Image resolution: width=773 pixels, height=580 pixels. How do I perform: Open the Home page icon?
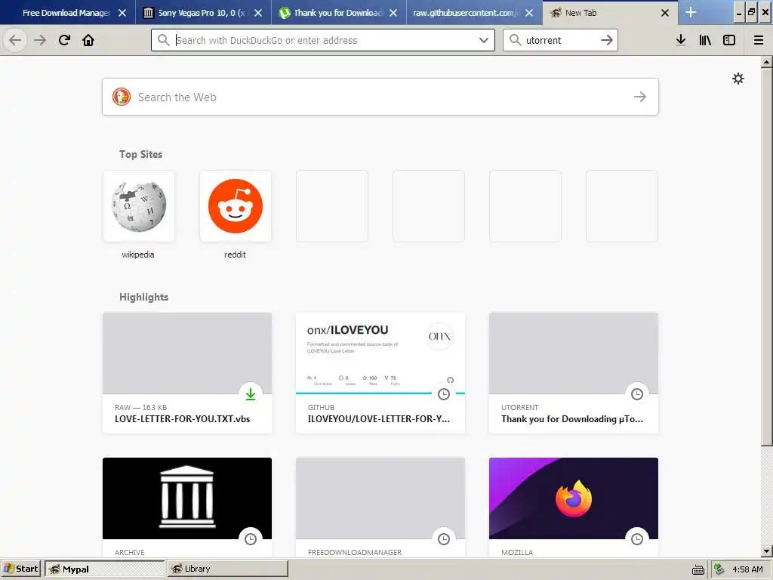pyautogui.click(x=88, y=40)
